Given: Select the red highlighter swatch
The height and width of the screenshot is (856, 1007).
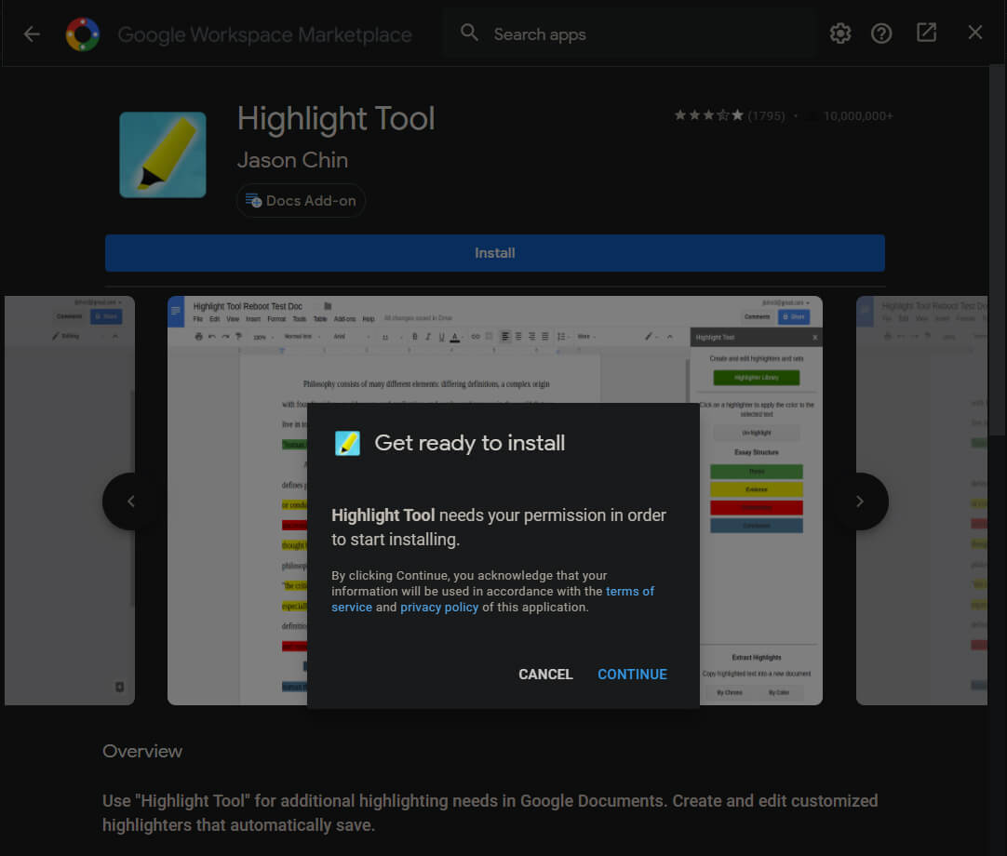Looking at the screenshot, I should pyautogui.click(x=757, y=507).
